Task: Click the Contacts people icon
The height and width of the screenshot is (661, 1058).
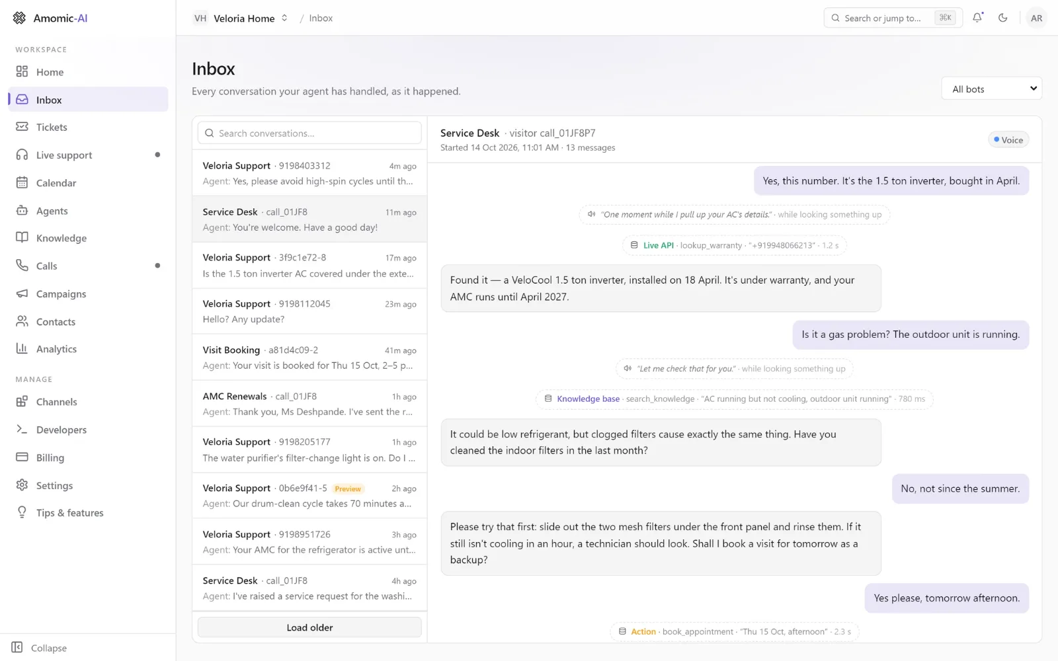Action: pos(22,321)
